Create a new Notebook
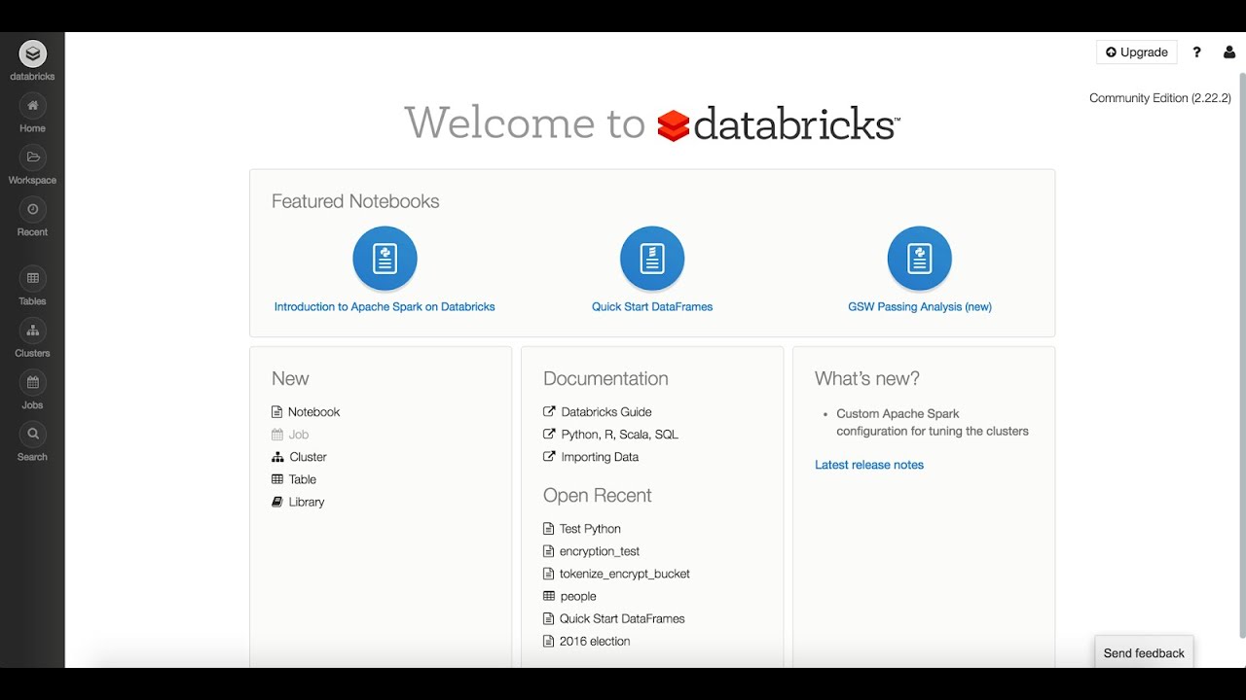This screenshot has width=1246, height=700. 306,412
